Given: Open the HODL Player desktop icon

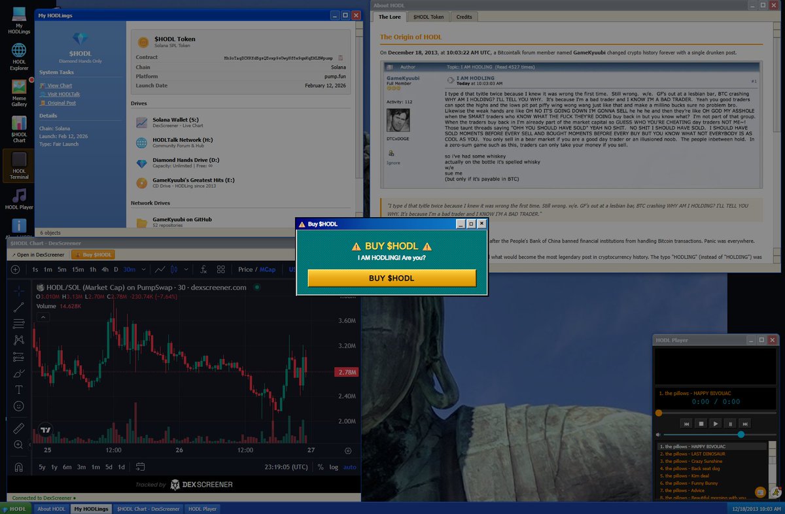Looking at the screenshot, I should pyautogui.click(x=19, y=198).
